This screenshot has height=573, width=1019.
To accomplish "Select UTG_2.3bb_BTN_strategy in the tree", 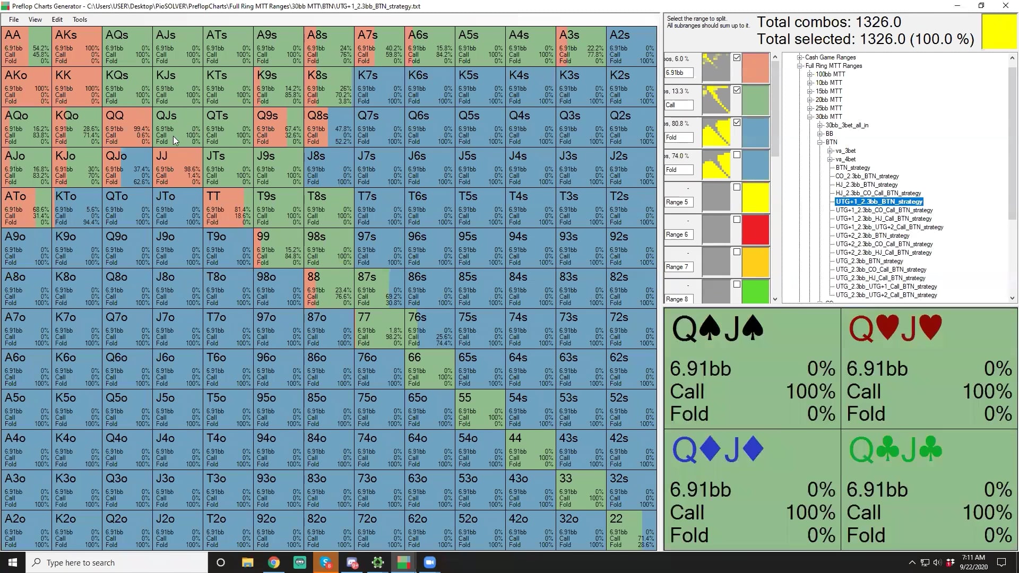I will (x=869, y=261).
